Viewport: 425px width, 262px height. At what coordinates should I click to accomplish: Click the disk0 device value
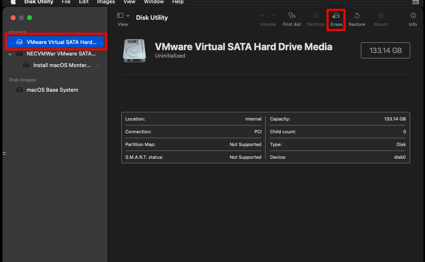click(x=400, y=157)
